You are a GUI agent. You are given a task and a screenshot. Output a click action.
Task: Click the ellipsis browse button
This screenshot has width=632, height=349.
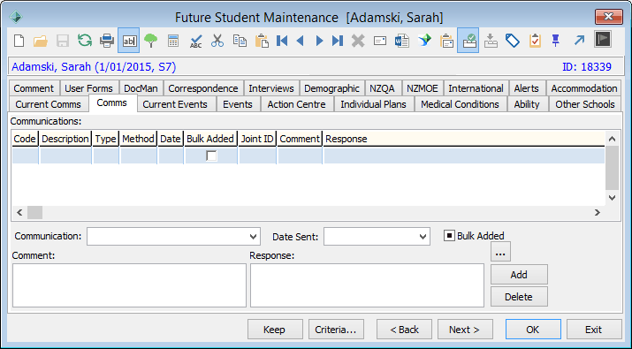coord(500,253)
